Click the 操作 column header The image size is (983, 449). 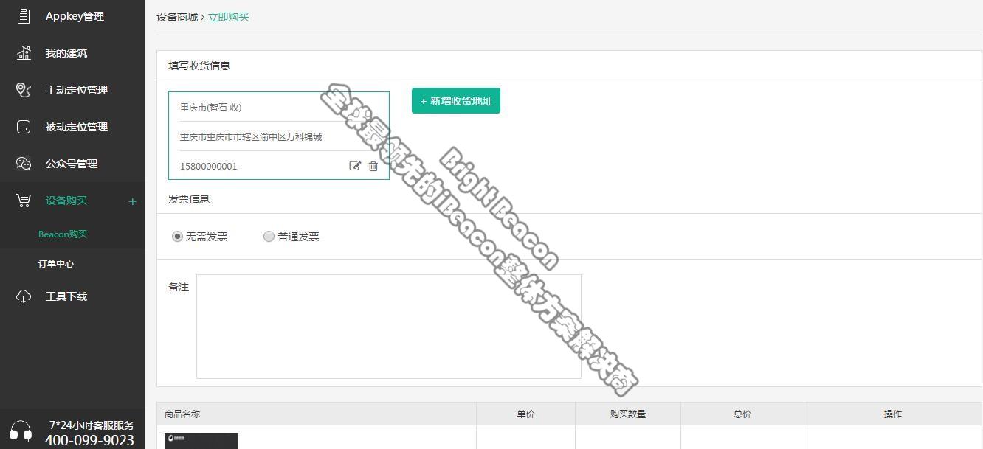[x=893, y=414]
